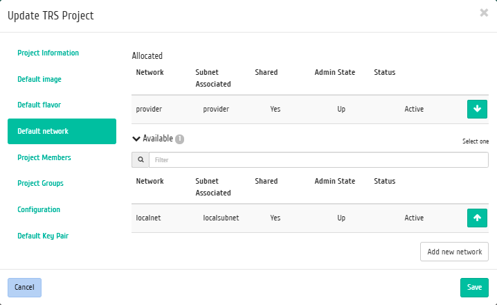Click Active status in localnet row
The height and width of the screenshot is (305, 497).
414,218
